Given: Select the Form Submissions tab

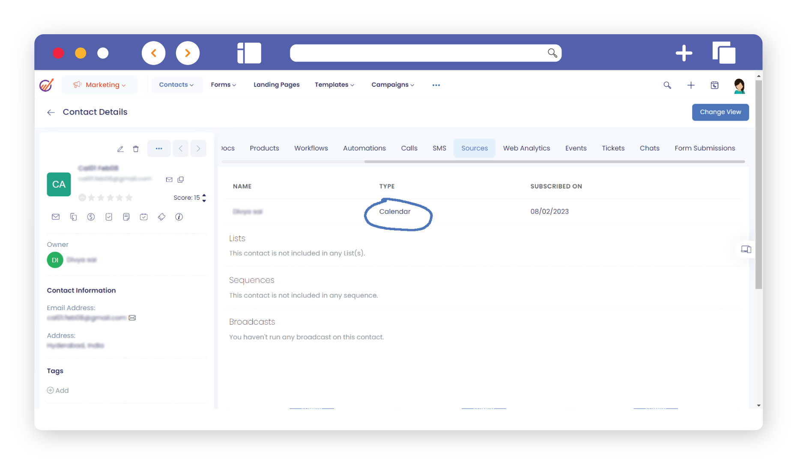Looking at the screenshot, I should click(704, 148).
